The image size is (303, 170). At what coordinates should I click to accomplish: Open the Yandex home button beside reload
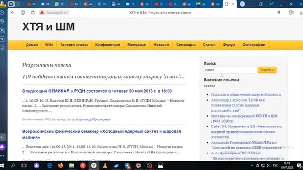point(23,13)
